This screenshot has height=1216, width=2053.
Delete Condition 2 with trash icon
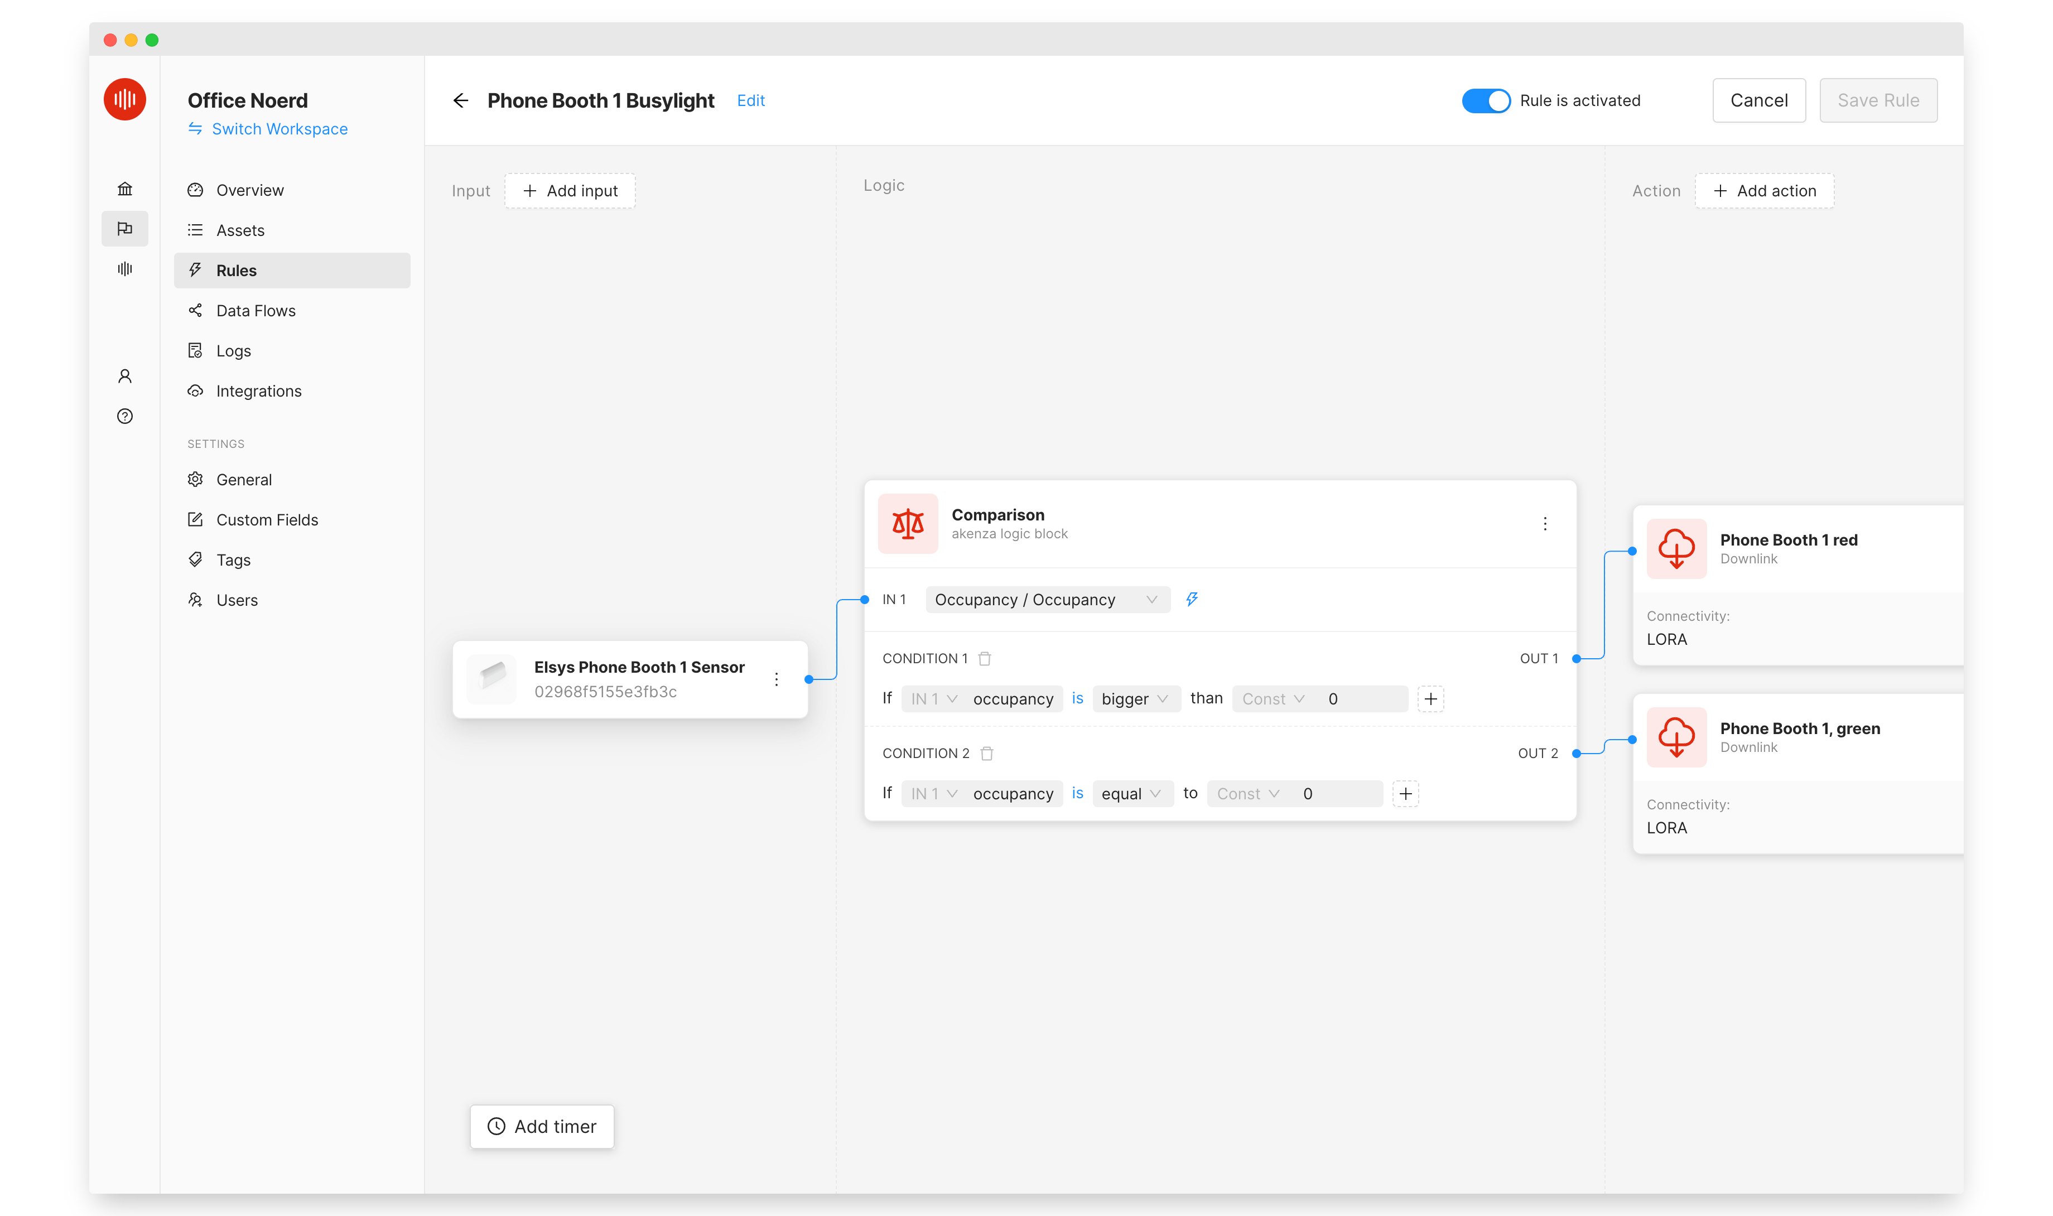(x=987, y=753)
